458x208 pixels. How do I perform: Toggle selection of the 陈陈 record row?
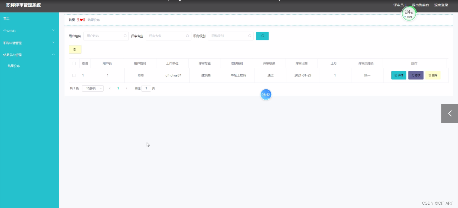click(74, 75)
